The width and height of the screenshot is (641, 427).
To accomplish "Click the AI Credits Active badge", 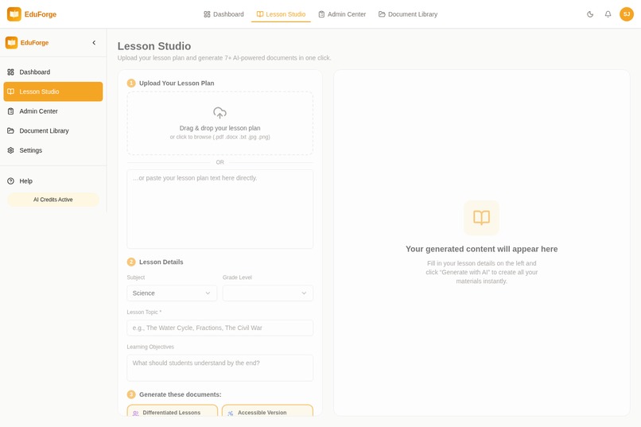I will [53, 200].
